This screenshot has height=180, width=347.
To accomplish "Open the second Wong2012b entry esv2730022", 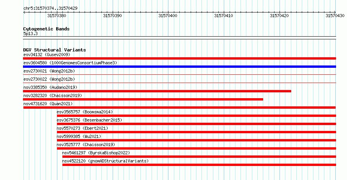I will 49,79.
